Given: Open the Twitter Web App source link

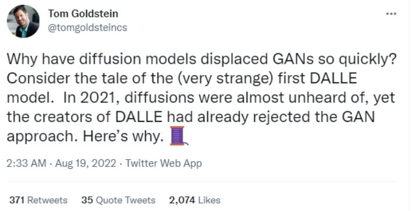Looking at the screenshot, I should point(164,164).
